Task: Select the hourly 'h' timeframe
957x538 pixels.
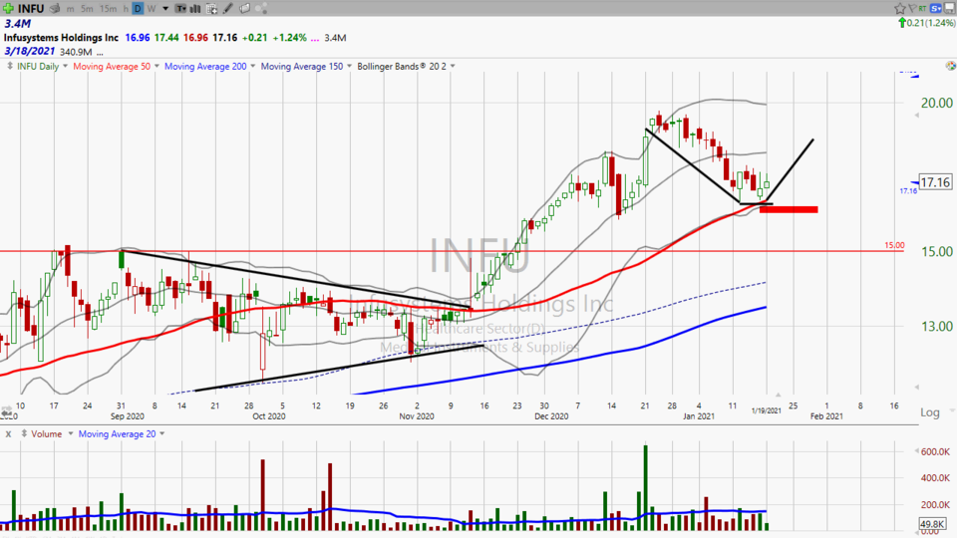Action: (126, 9)
